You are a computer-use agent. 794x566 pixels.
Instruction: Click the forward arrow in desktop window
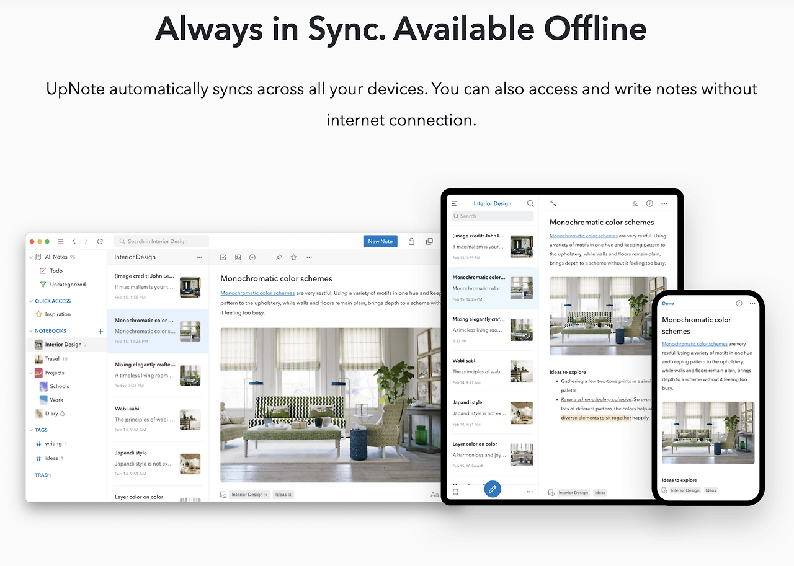point(86,241)
